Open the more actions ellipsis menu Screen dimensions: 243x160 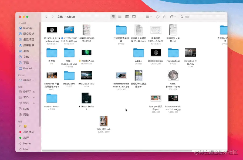(x=173, y=17)
